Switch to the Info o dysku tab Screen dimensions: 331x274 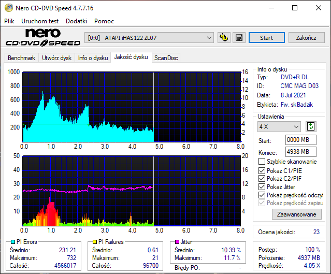(93, 58)
